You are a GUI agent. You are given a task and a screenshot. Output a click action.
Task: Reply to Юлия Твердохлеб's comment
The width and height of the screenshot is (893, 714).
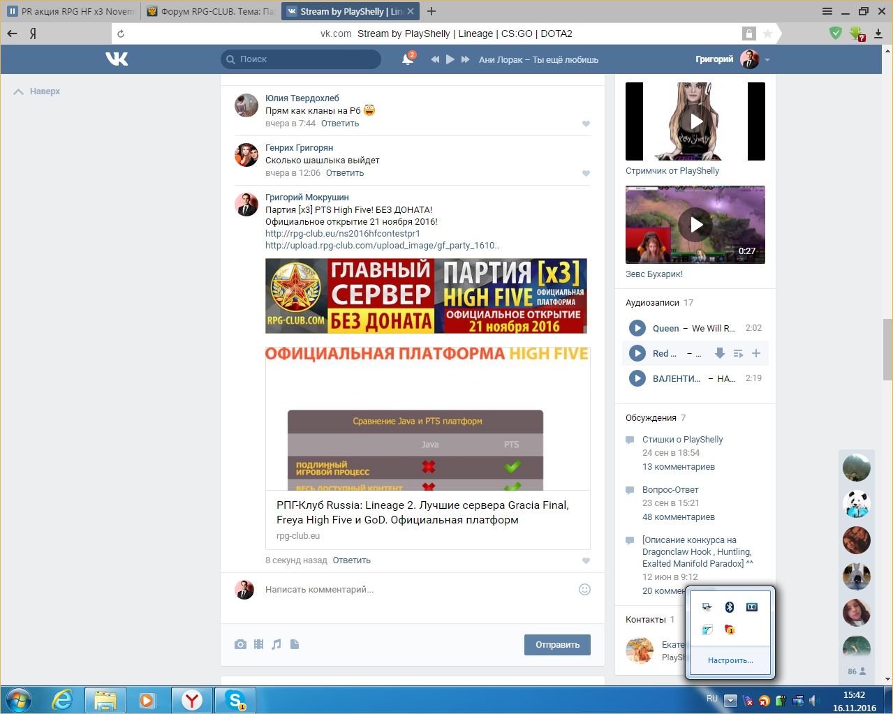point(340,124)
